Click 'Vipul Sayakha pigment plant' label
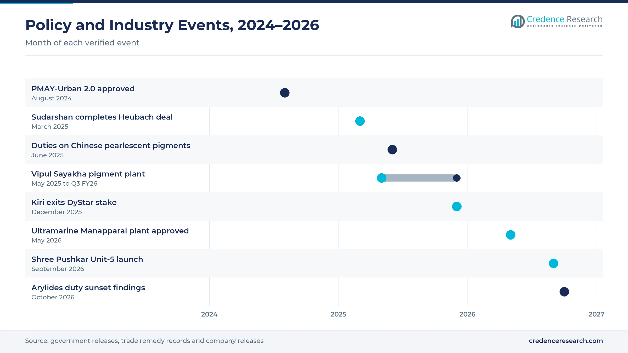The width and height of the screenshot is (628, 353). (88, 174)
